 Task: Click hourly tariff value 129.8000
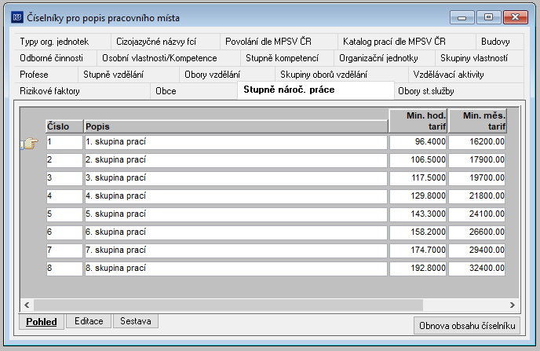tap(418, 196)
